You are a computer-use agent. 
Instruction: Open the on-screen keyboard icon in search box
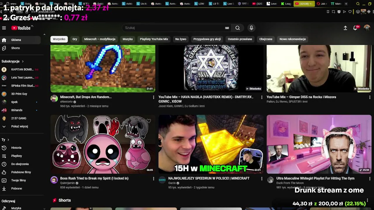point(227,28)
